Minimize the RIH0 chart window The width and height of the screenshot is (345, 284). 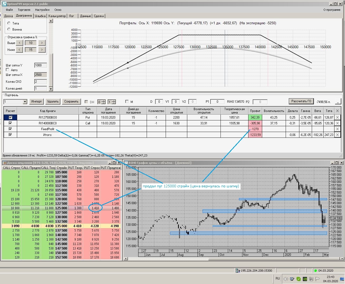pyautogui.click(x=333, y=163)
